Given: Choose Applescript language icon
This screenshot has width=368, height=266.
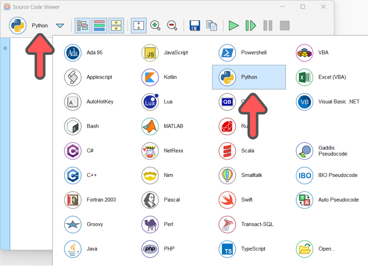Looking at the screenshot, I should (x=73, y=77).
